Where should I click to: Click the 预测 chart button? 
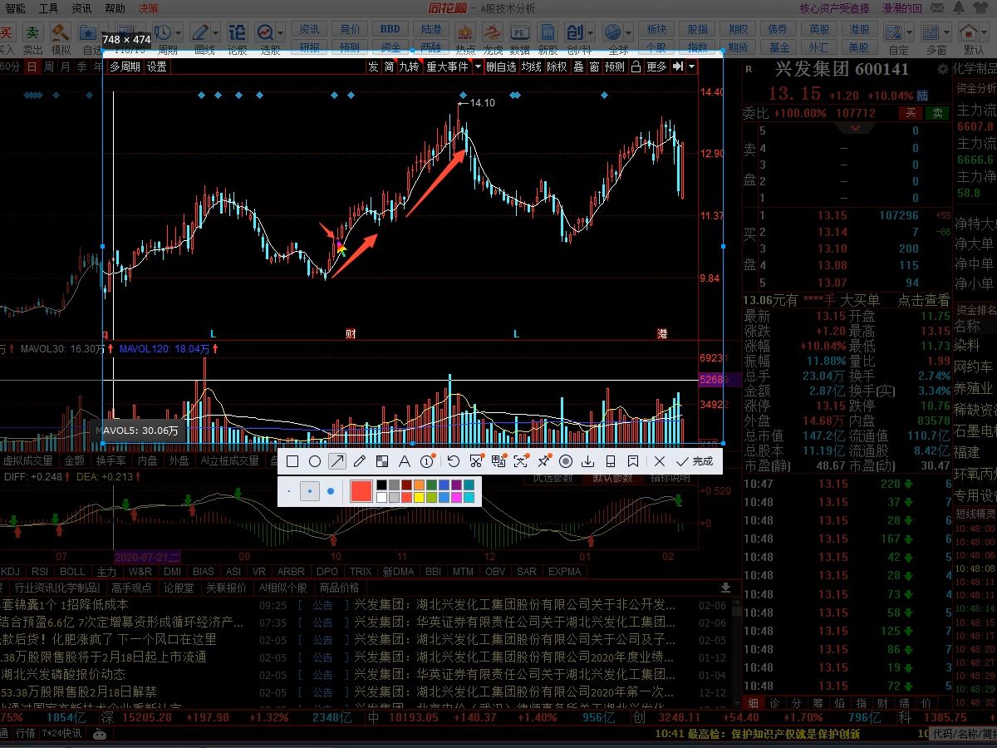click(x=614, y=66)
